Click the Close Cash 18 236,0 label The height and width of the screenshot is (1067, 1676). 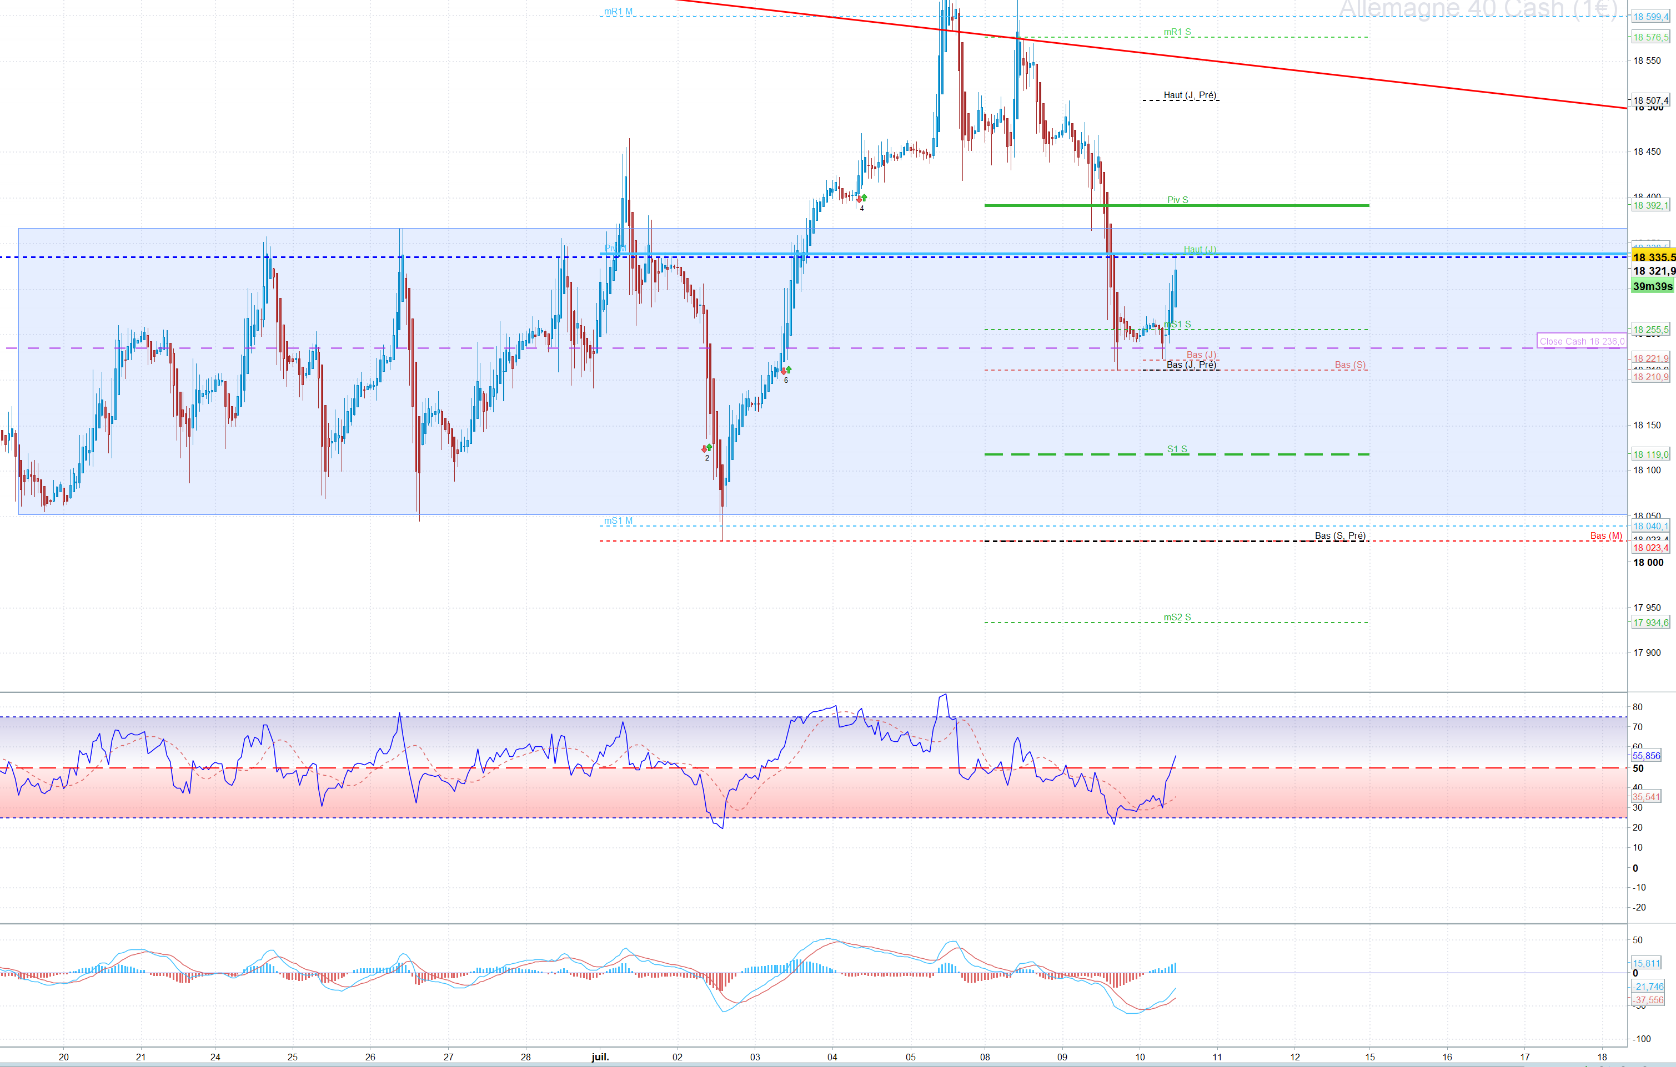[1582, 341]
